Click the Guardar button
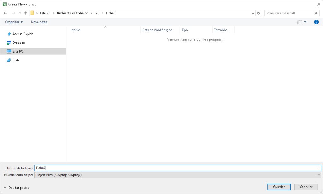Screen dimensions: 323x194 click(279, 187)
